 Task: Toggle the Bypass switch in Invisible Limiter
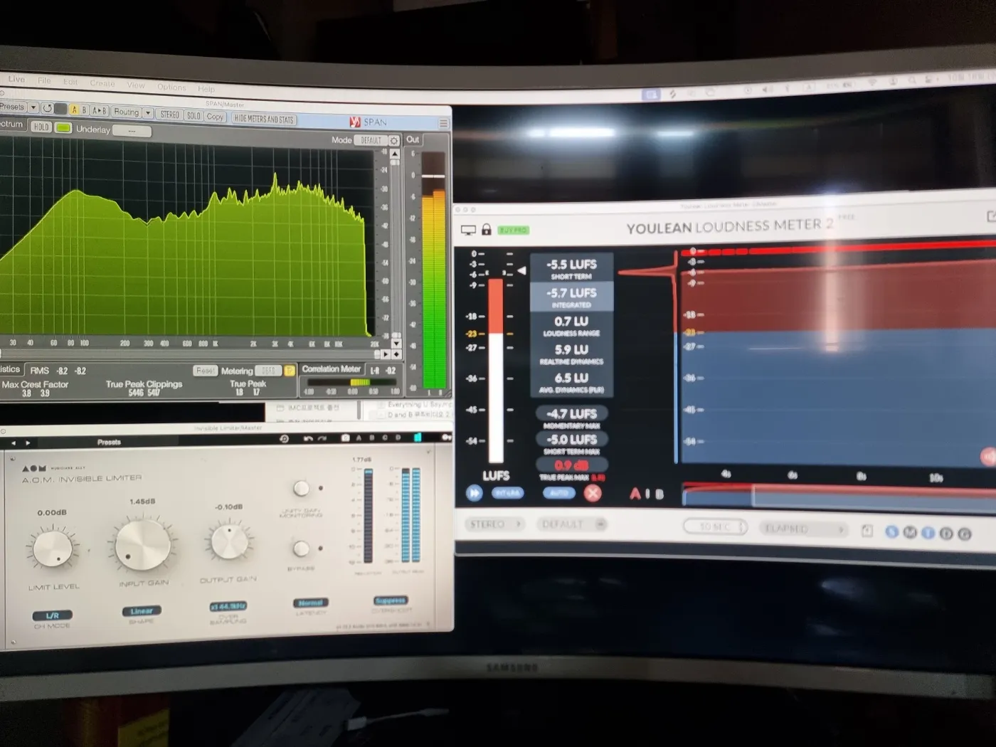[302, 549]
